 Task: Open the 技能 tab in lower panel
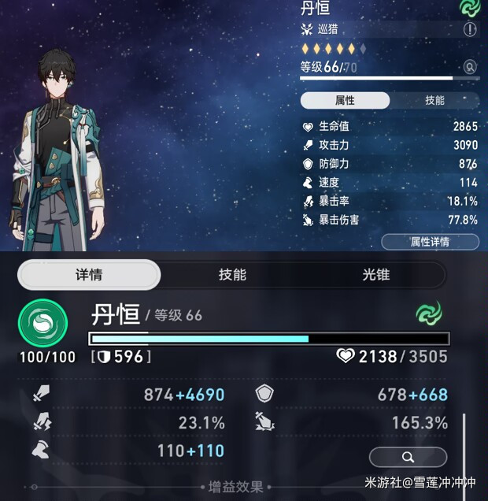[x=232, y=275]
